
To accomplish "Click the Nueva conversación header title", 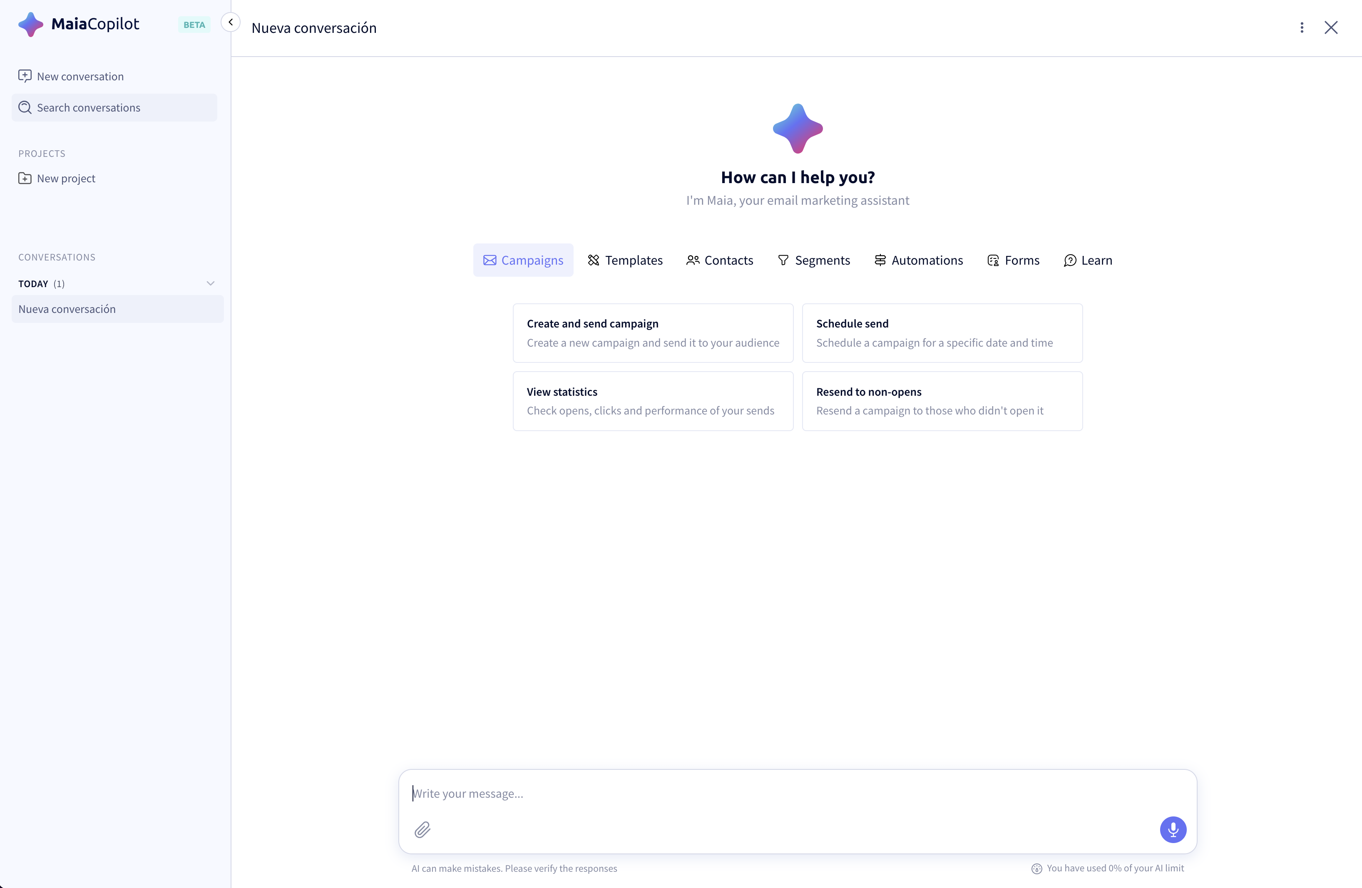I will (314, 28).
